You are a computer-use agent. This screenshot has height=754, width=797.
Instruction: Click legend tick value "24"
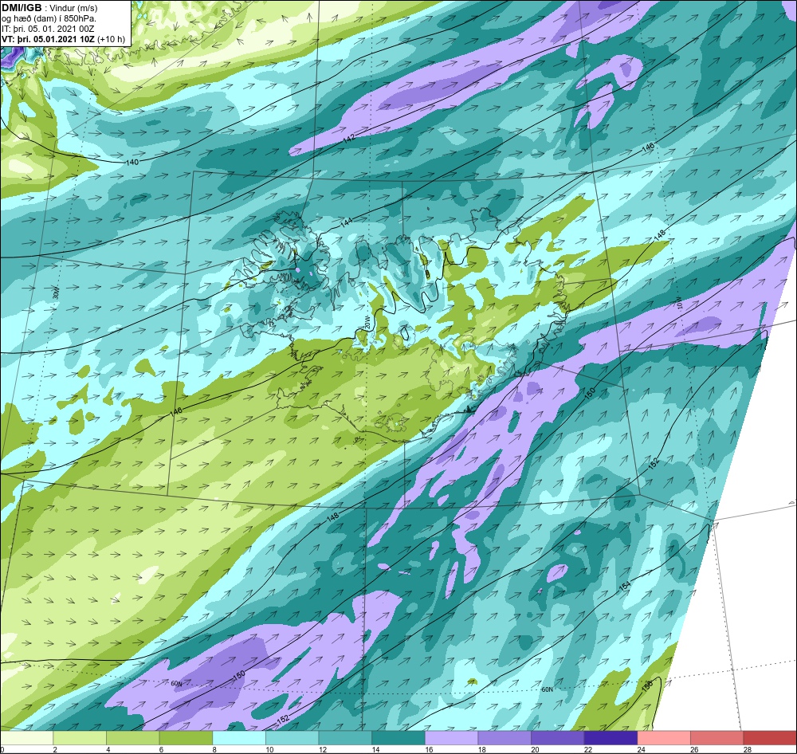point(642,749)
